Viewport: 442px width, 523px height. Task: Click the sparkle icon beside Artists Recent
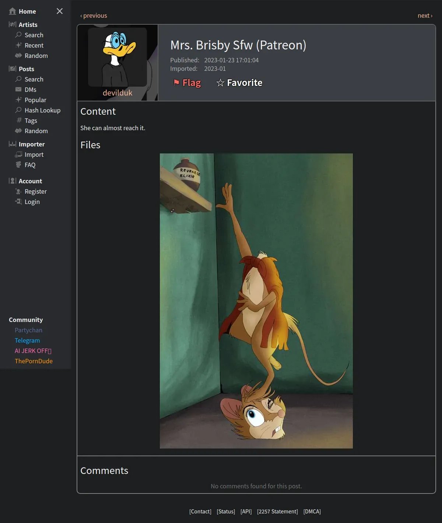point(18,45)
